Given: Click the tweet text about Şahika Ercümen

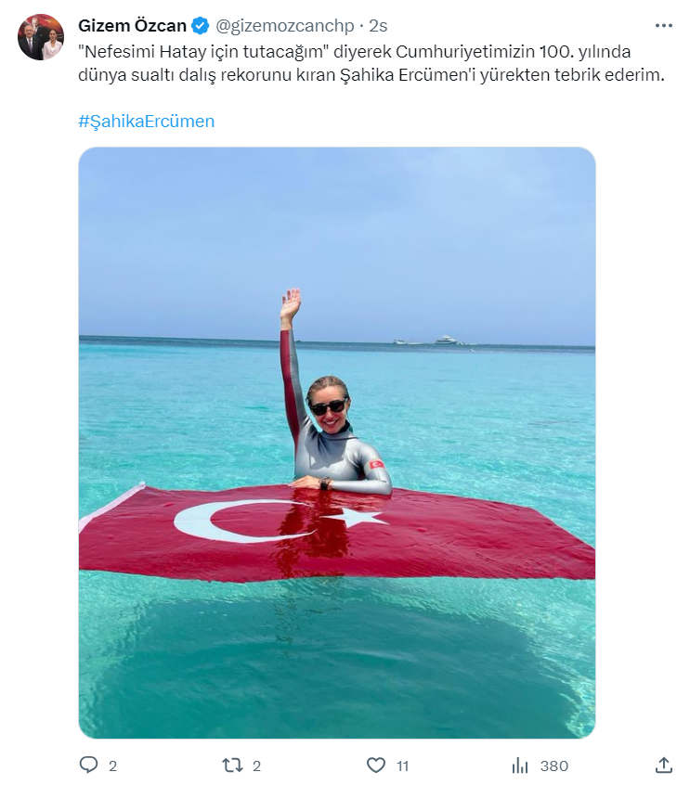Looking at the screenshot, I should click(371, 63).
